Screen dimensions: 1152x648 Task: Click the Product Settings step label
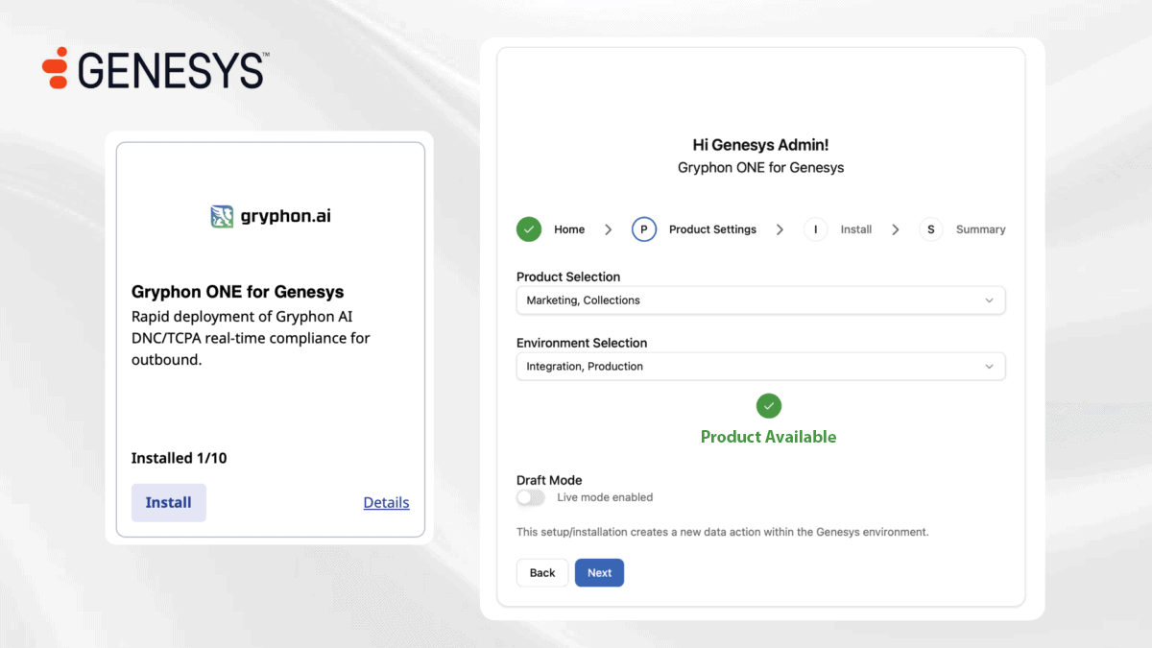712,229
